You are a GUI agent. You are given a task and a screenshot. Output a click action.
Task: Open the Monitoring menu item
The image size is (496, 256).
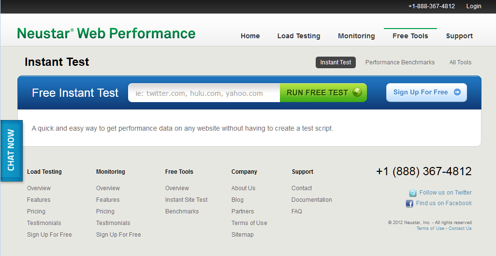pyautogui.click(x=356, y=36)
